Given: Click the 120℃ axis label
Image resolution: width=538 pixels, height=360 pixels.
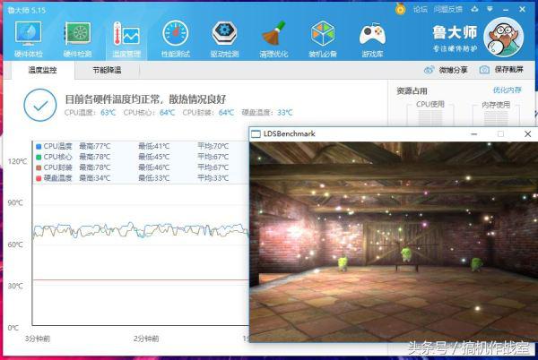Looking at the screenshot, I should pyautogui.click(x=17, y=162).
